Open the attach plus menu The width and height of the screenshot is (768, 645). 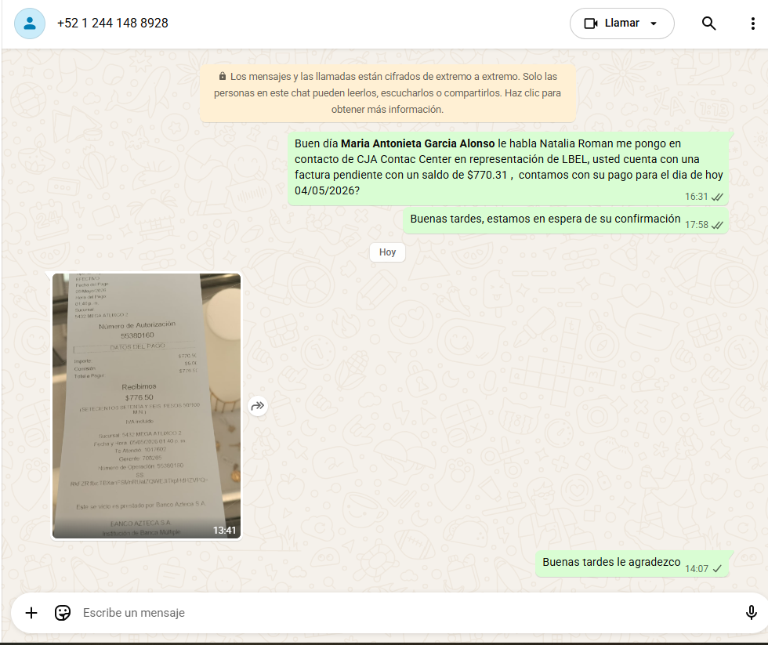(x=31, y=613)
